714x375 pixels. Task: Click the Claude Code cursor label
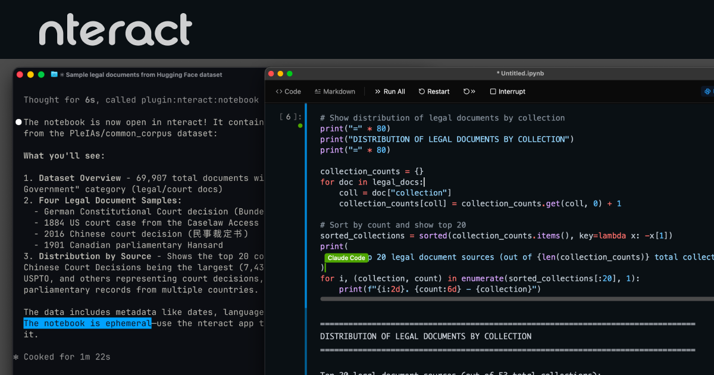pyautogui.click(x=346, y=258)
